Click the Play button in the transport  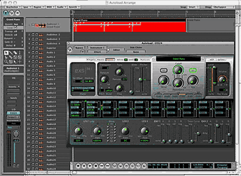(90, 166)
